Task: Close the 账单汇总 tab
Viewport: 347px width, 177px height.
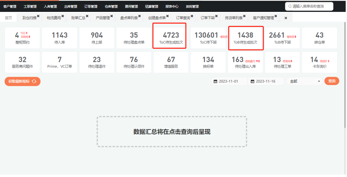Action: 87,16
